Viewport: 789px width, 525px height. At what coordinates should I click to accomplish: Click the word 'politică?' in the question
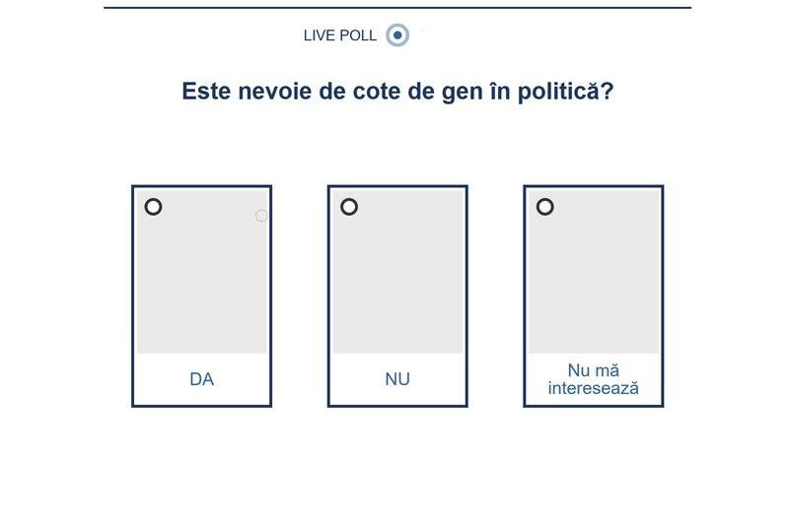565,92
